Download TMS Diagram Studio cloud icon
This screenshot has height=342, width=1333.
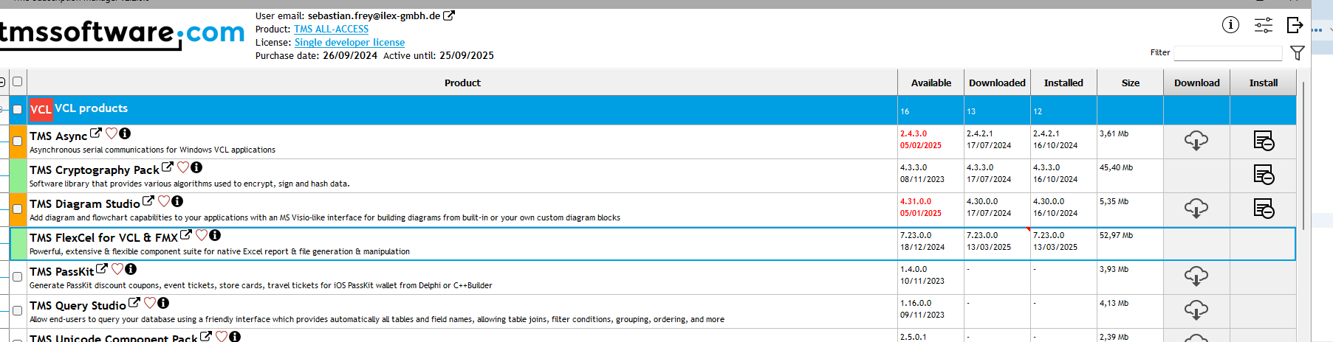click(1196, 208)
